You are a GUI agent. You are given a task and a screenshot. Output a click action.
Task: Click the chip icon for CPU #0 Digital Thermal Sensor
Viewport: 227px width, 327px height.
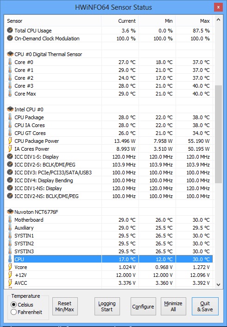click(x=10, y=54)
